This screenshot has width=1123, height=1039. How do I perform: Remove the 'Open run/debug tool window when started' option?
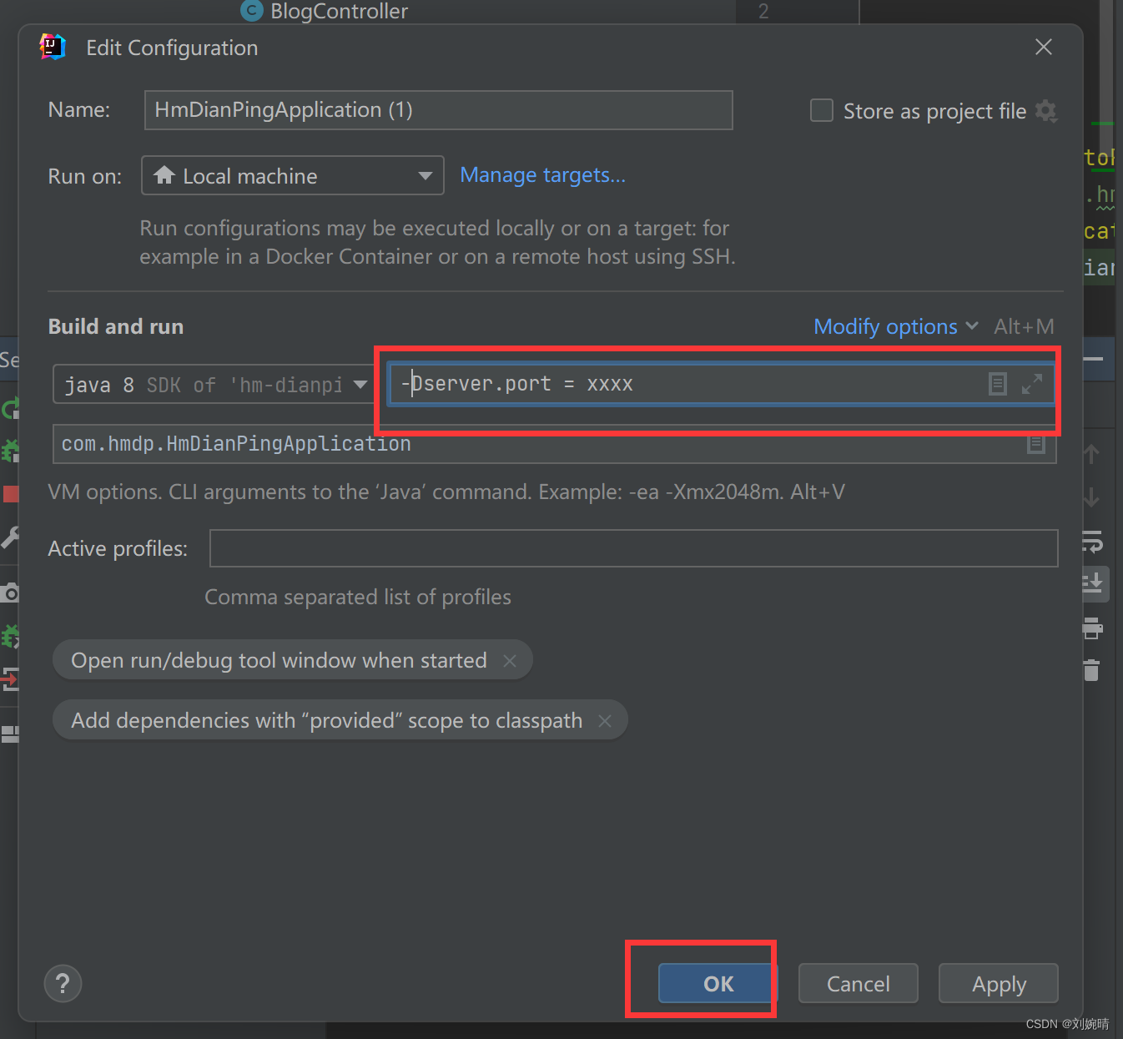(x=510, y=660)
